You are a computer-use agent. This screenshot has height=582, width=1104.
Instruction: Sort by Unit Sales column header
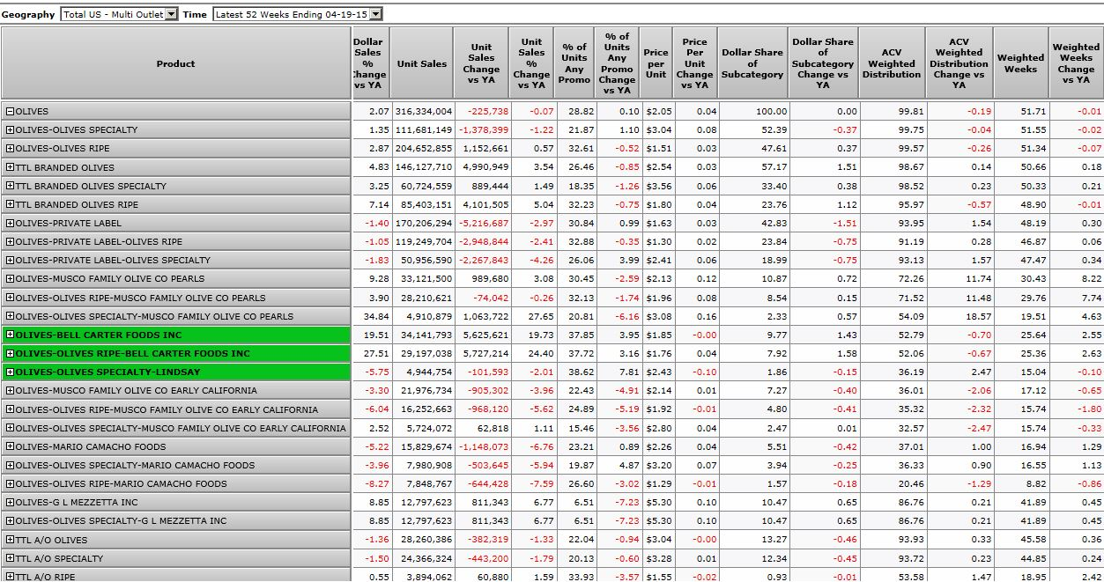coord(421,63)
